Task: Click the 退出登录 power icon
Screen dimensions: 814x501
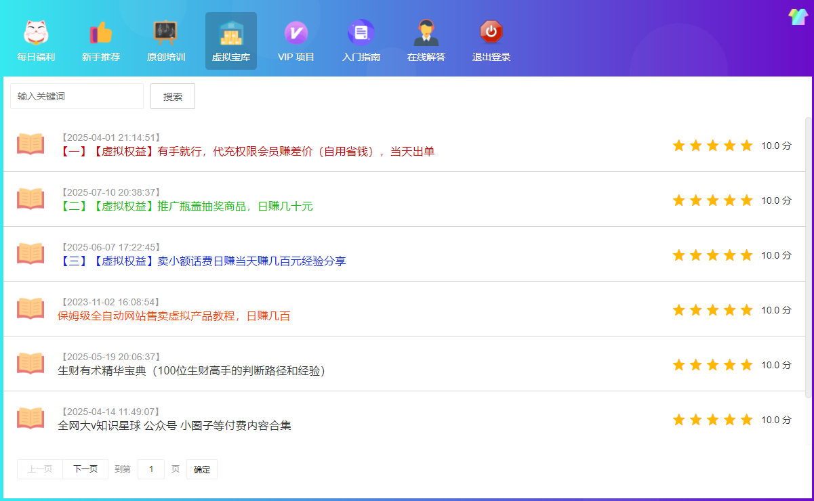Action: click(491, 32)
